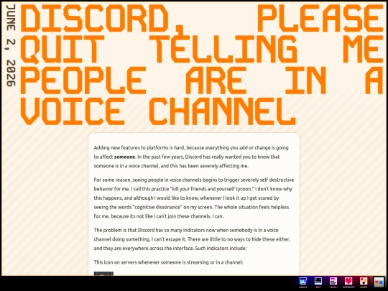Open the ART page icon
This screenshot has width=388, height=291.
pos(318,282)
